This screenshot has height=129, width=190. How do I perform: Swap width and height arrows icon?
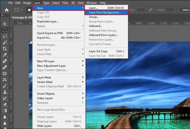coord(151,10)
